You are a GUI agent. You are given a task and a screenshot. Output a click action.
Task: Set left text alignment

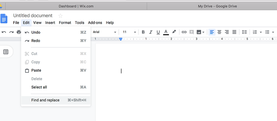click(x=212, y=32)
